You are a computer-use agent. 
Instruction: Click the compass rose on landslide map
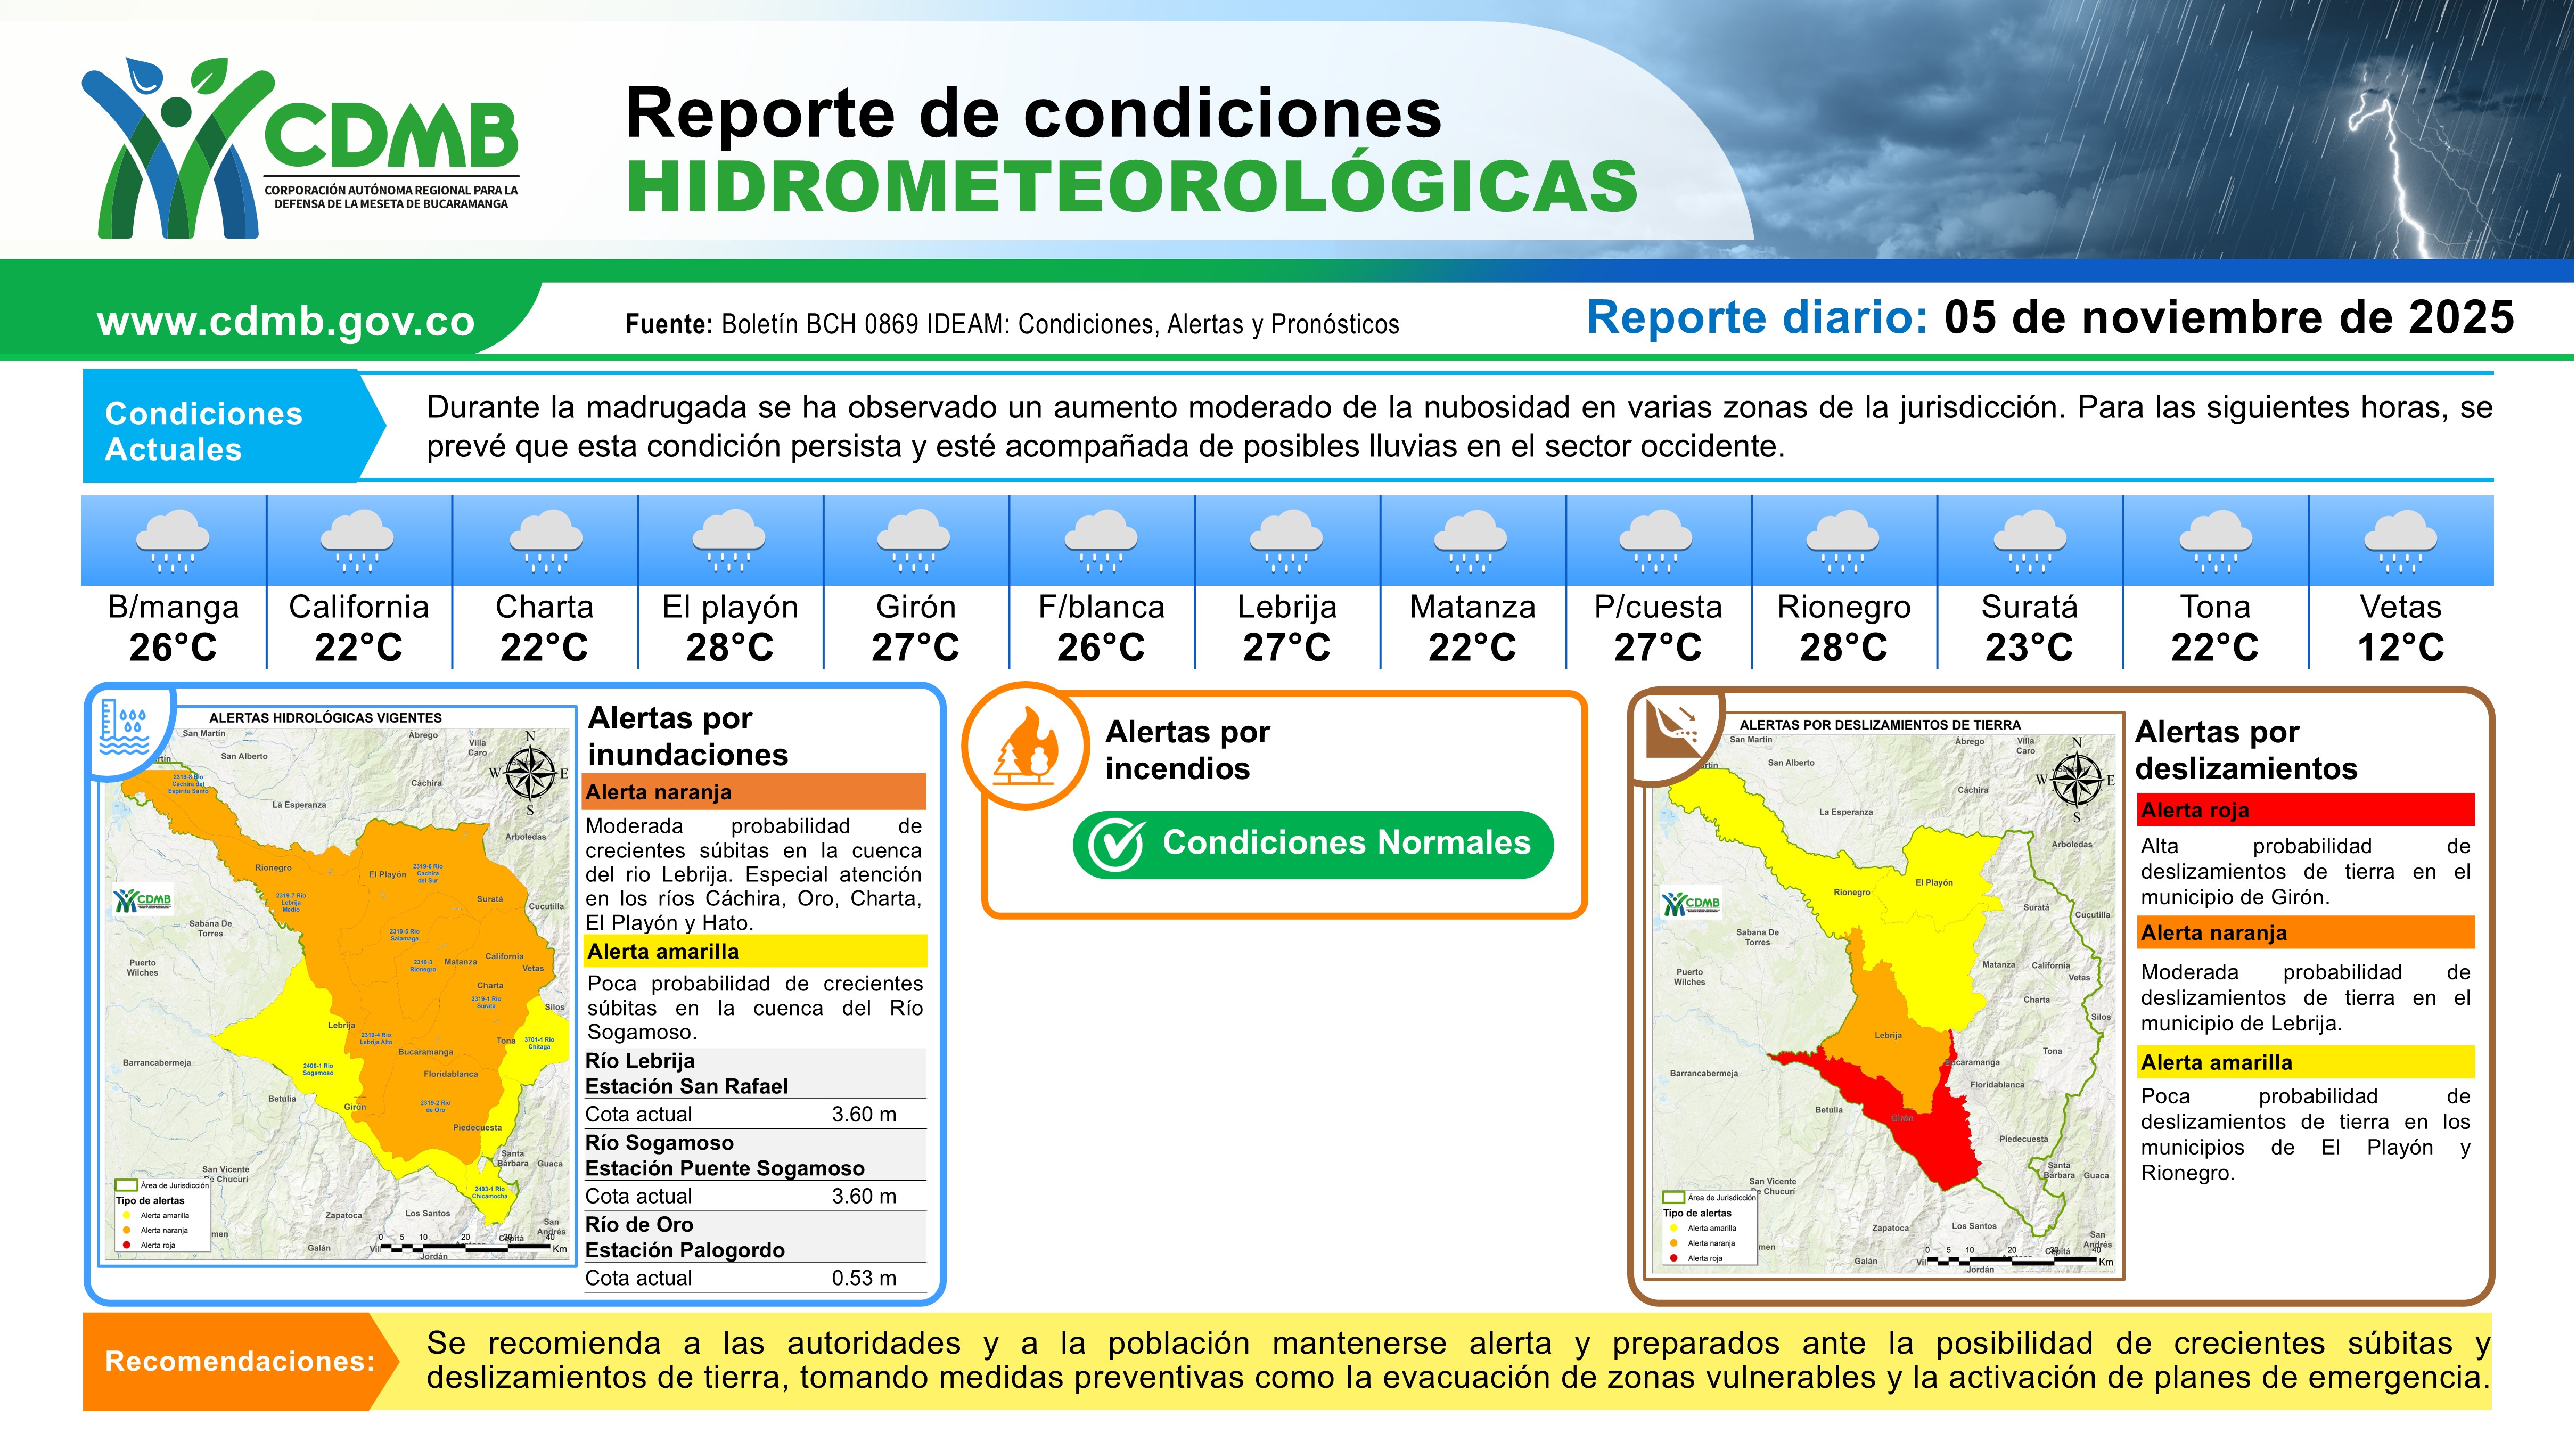point(2077,779)
